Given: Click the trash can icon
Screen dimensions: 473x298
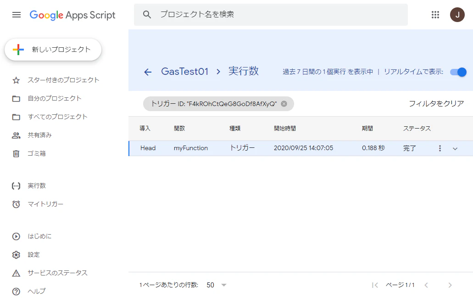Looking at the screenshot, I should click(16, 154).
